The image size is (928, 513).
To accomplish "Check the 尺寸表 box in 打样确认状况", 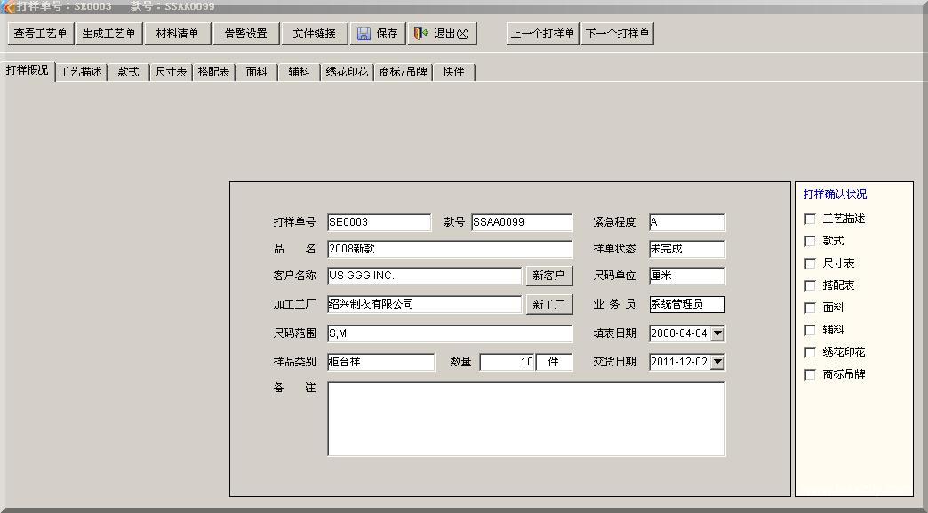I will coord(810,263).
